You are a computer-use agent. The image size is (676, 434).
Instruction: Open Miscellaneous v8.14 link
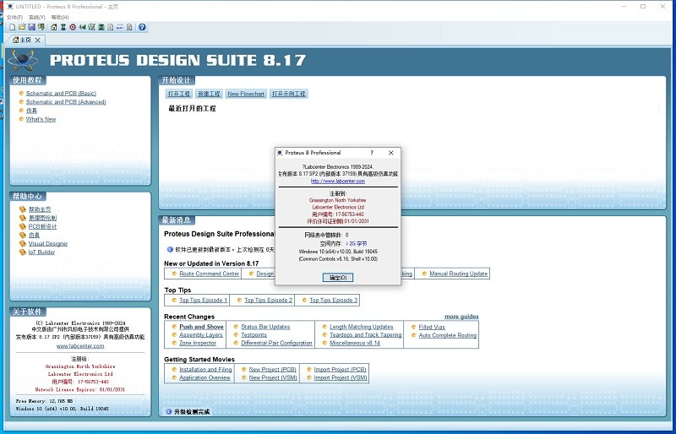point(355,343)
